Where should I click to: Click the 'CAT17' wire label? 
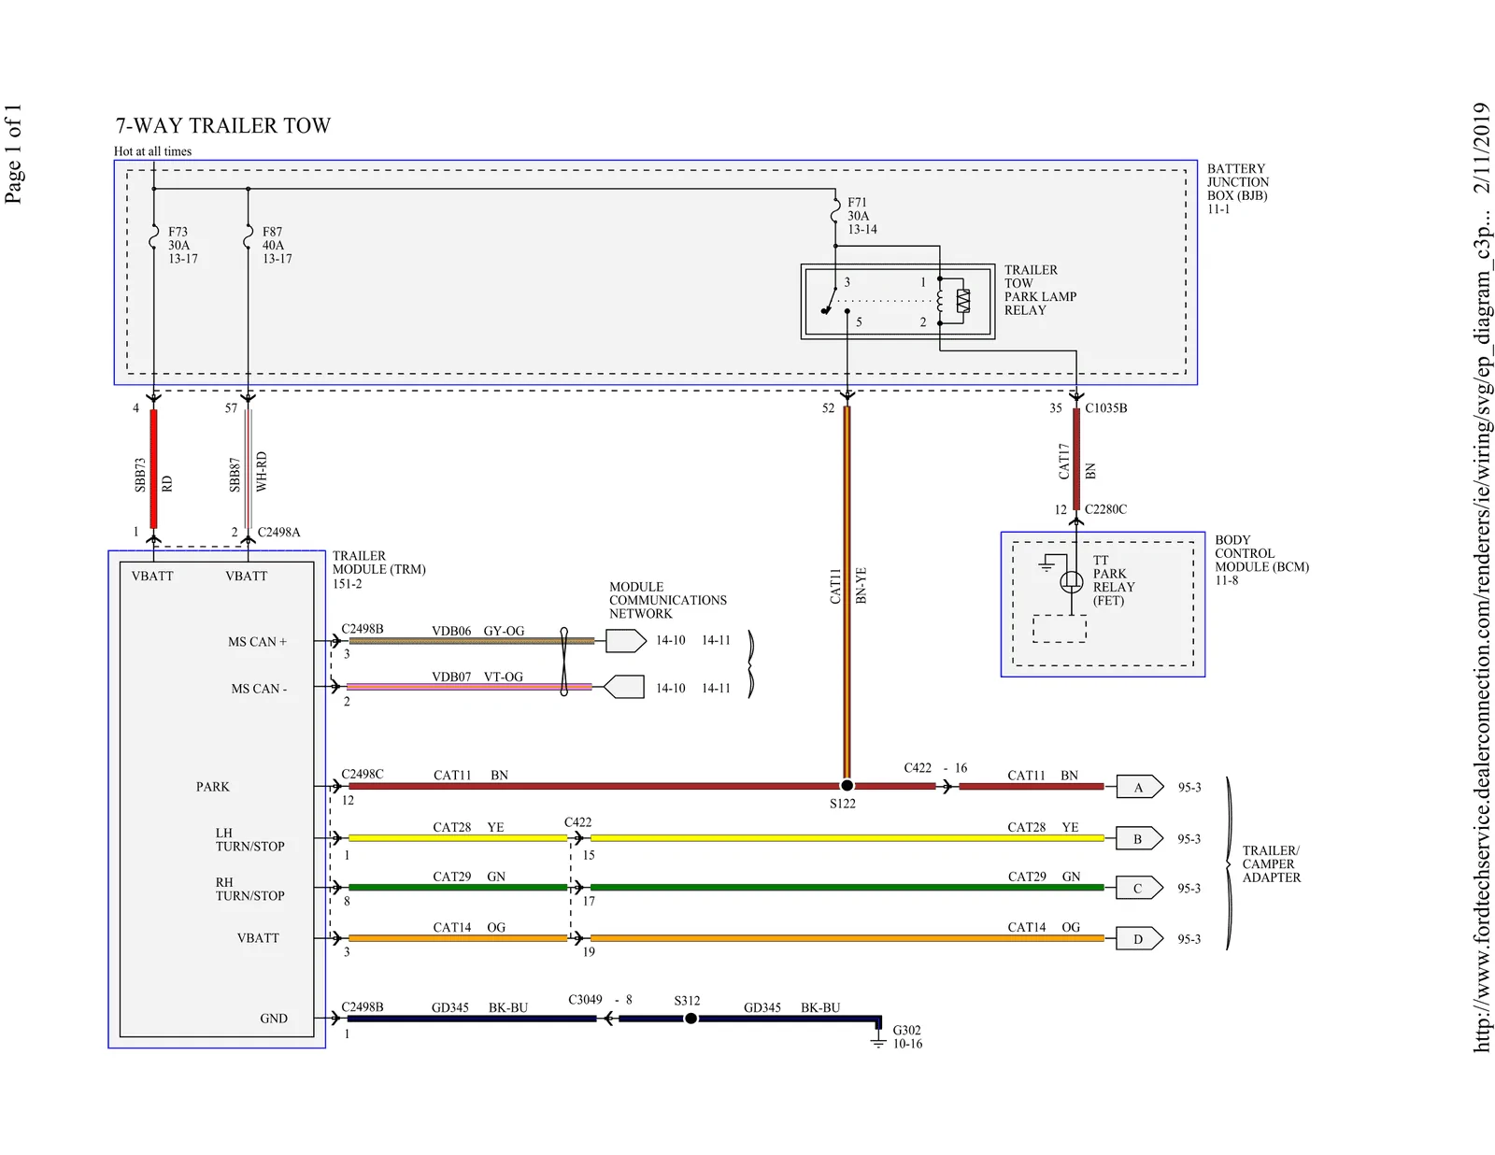[1063, 462]
